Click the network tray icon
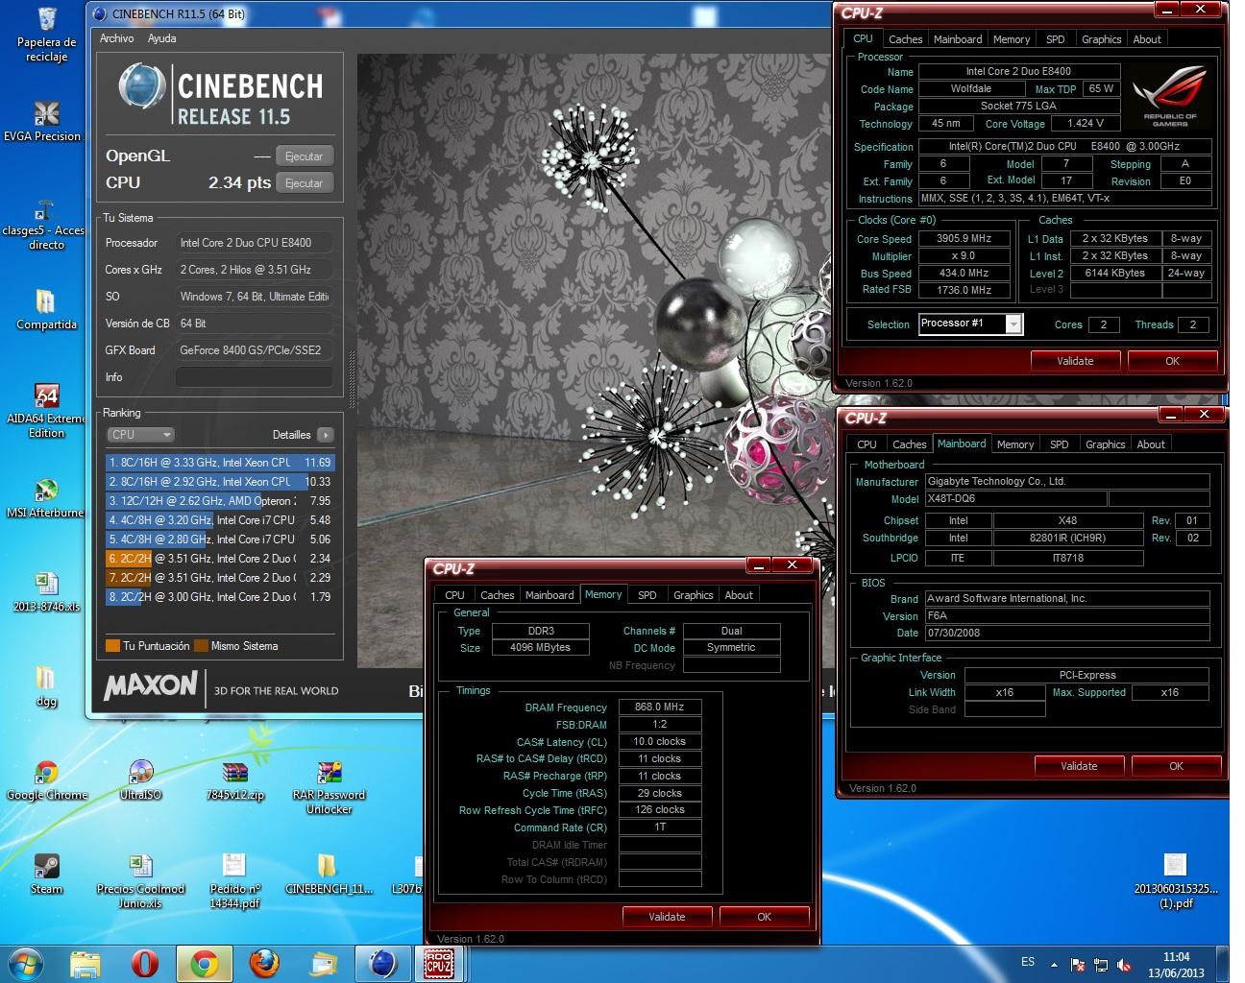 pos(1101,964)
